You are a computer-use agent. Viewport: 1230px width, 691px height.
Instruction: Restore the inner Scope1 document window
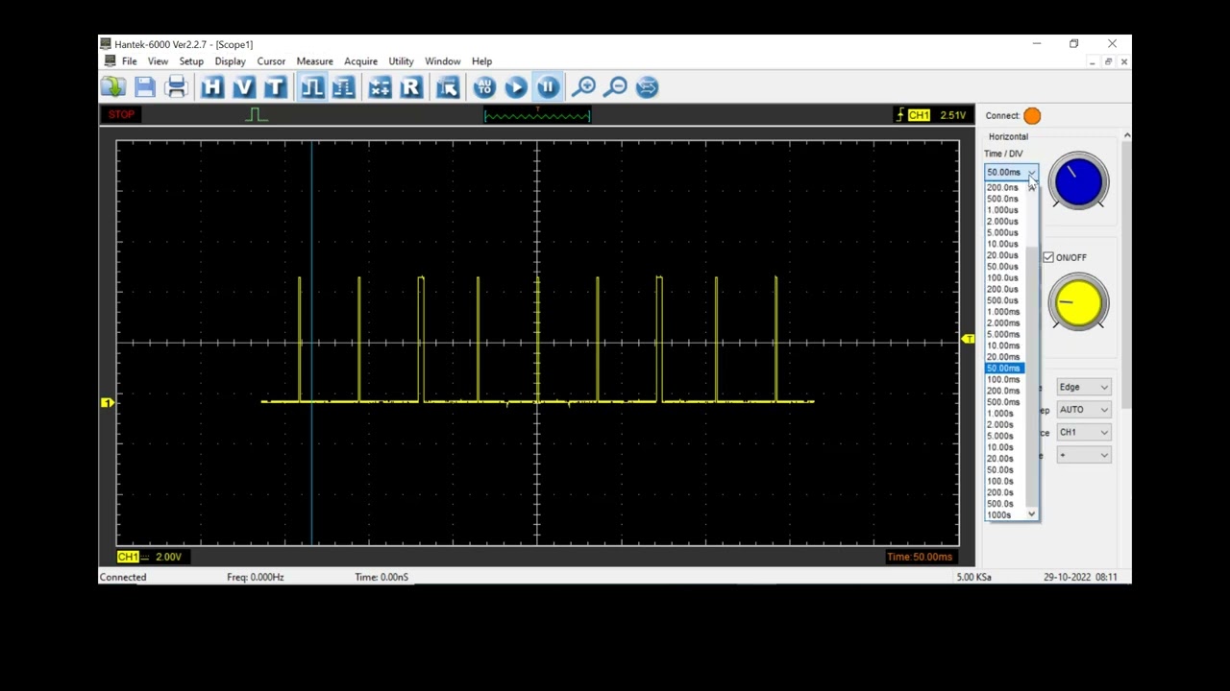[x=1108, y=61]
